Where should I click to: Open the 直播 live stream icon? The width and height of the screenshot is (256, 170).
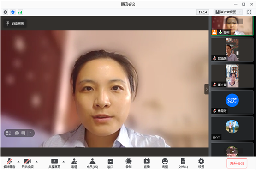click(x=147, y=163)
